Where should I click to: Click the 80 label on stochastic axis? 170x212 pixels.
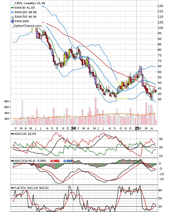(x=160, y=190)
